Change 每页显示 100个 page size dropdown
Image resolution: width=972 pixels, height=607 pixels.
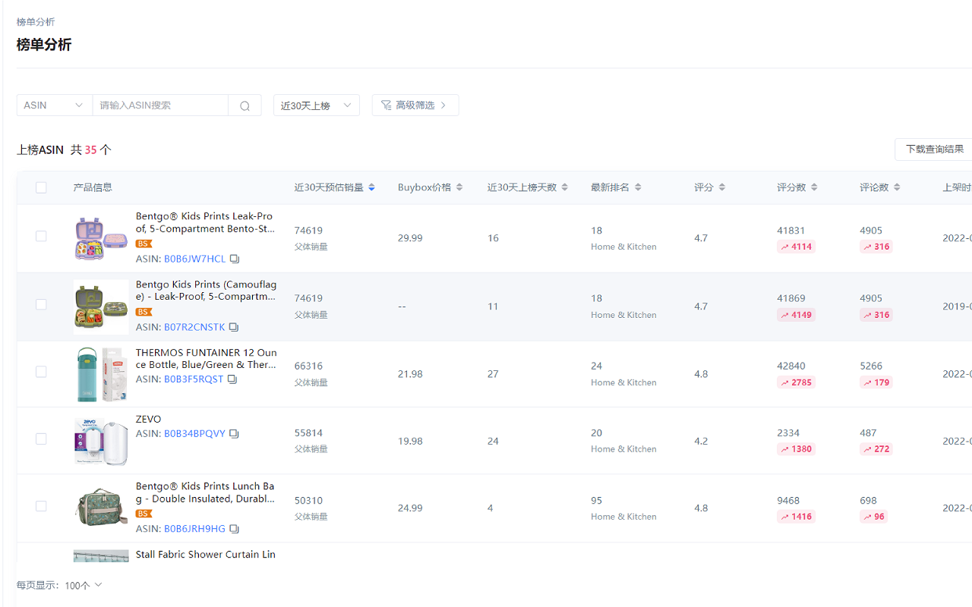[x=84, y=585]
